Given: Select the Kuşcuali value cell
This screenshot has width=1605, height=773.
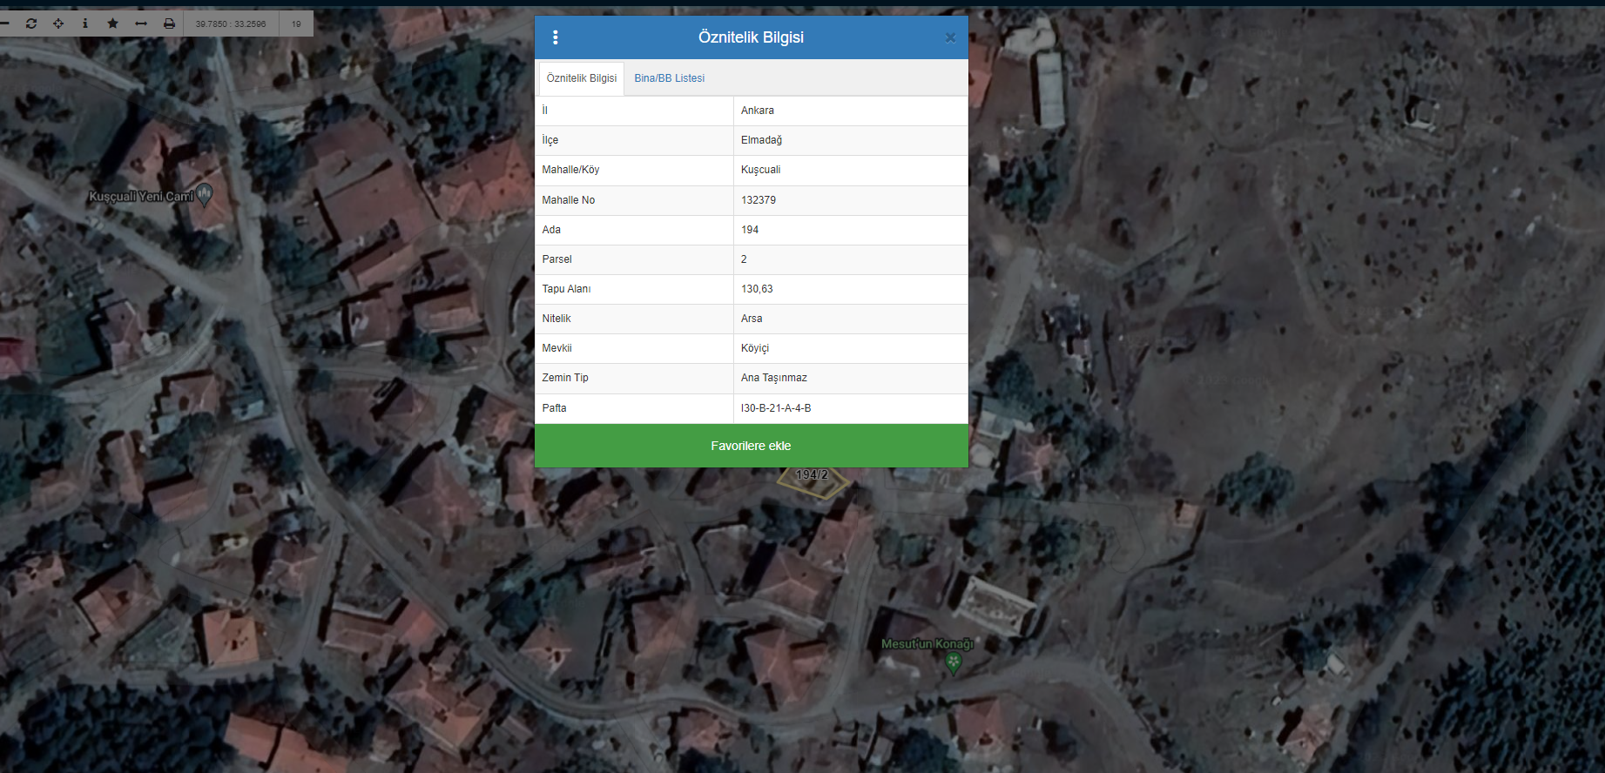Looking at the screenshot, I should [x=850, y=170].
